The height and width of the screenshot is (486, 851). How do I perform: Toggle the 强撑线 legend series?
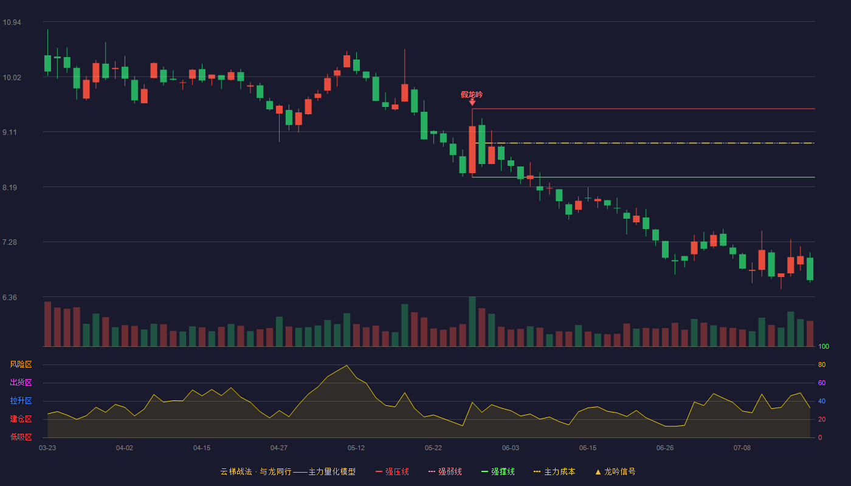coord(498,471)
